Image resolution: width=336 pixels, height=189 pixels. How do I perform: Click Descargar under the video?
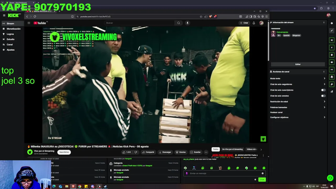(165, 152)
